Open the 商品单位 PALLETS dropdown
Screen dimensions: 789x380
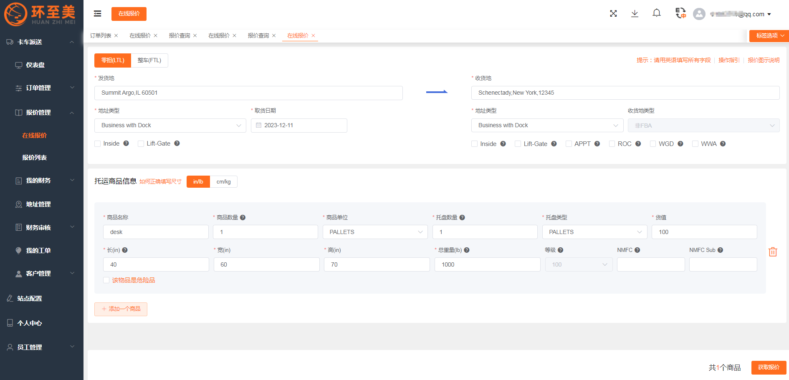[375, 232]
